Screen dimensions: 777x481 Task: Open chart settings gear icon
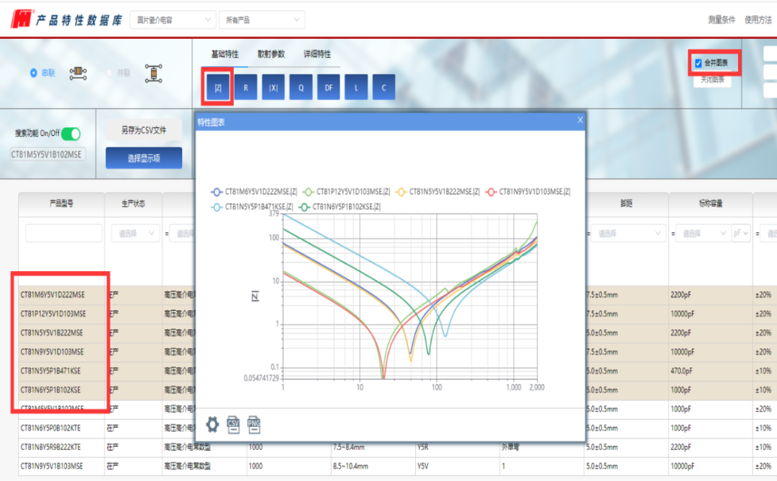point(212,424)
